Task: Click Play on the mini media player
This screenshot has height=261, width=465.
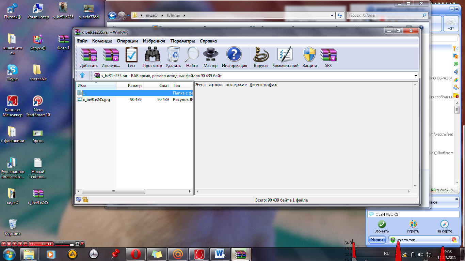Action: coord(3,244)
